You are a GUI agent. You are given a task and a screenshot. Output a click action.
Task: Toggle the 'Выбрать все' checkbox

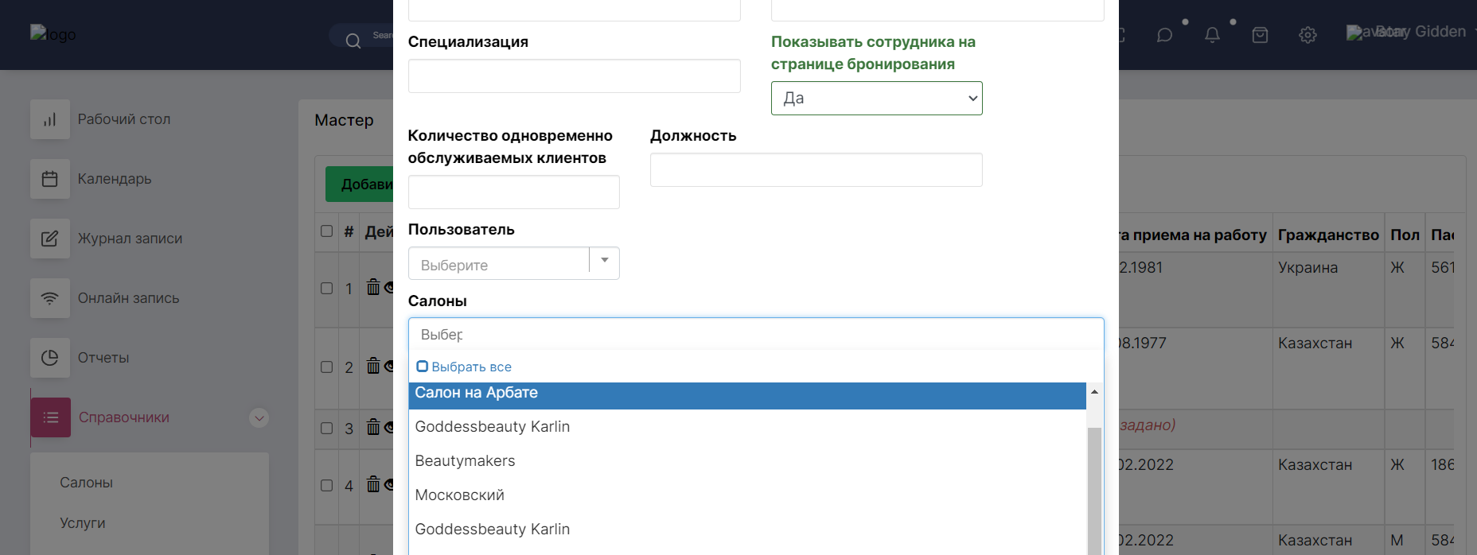(x=423, y=367)
